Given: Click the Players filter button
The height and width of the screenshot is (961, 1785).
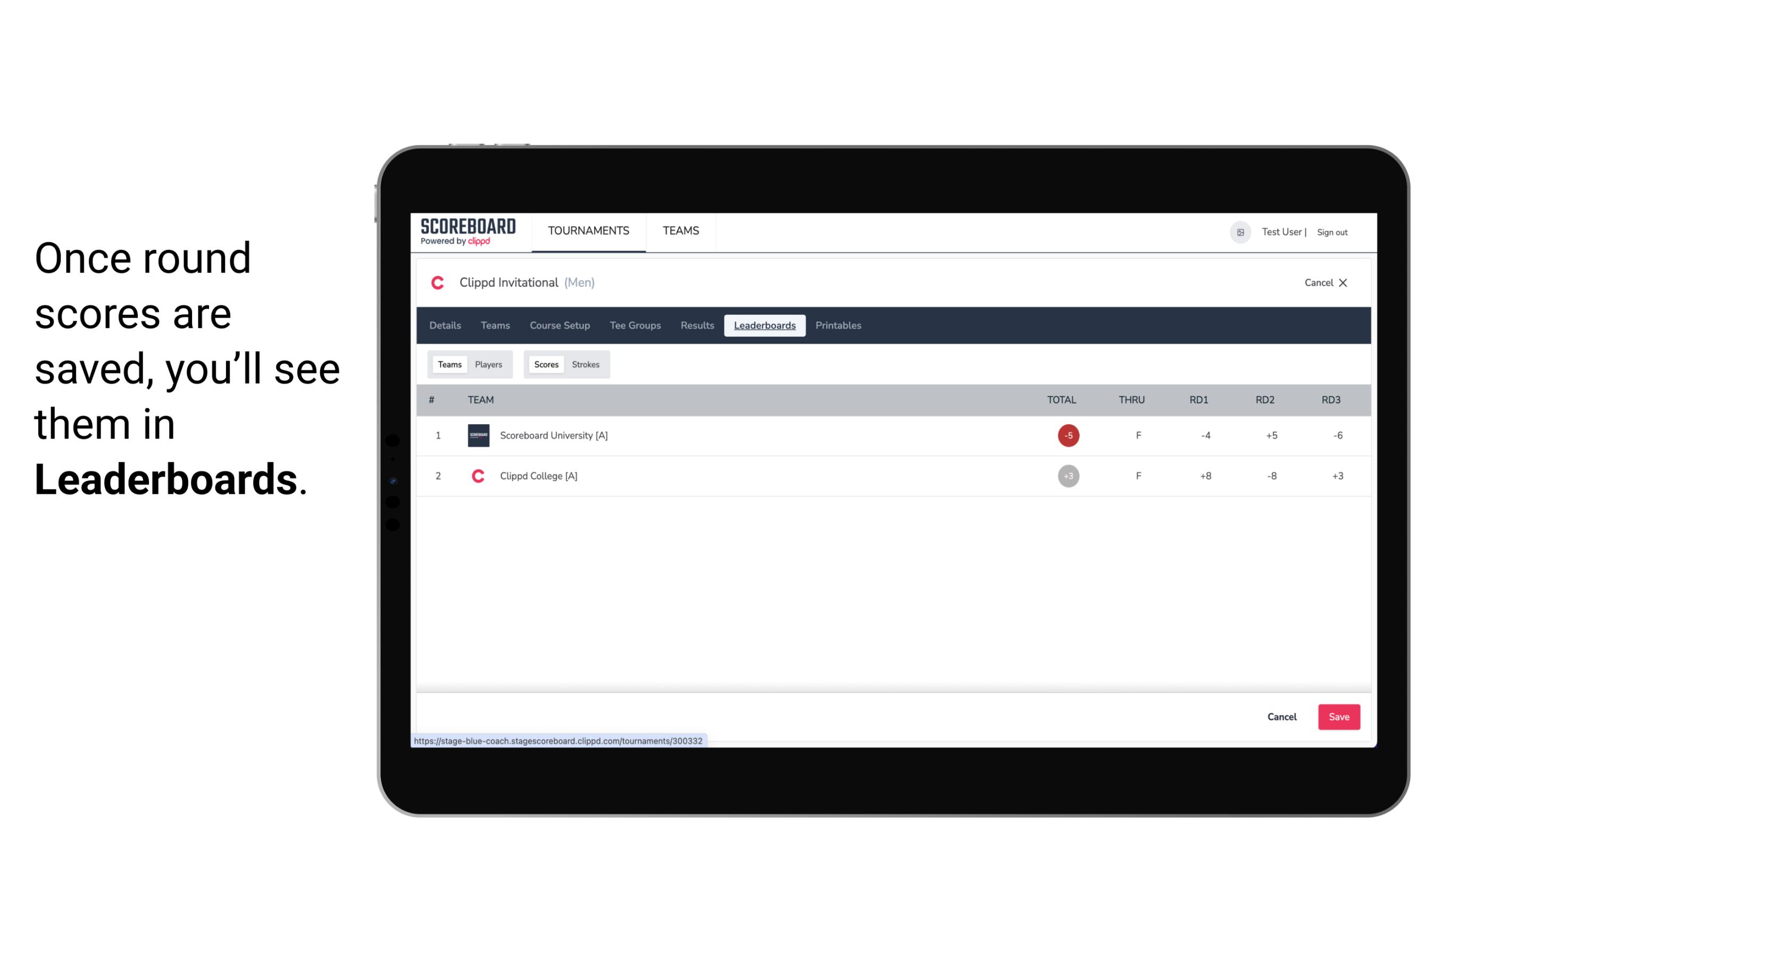Looking at the screenshot, I should click(x=489, y=363).
